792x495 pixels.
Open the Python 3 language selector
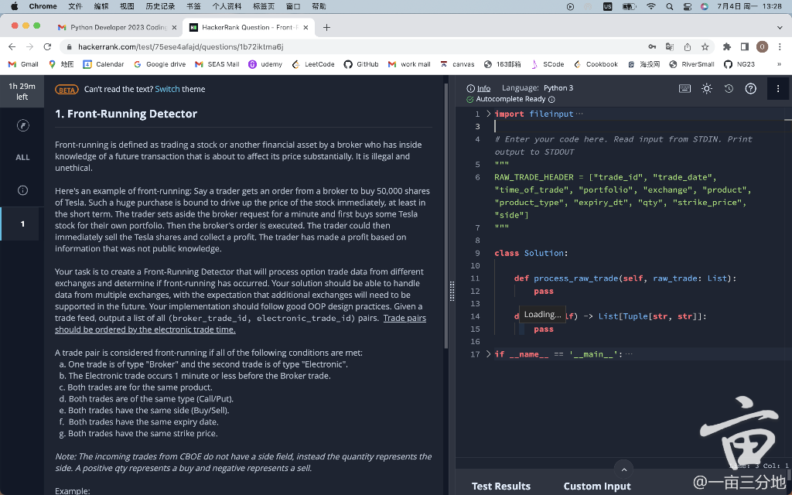point(558,88)
